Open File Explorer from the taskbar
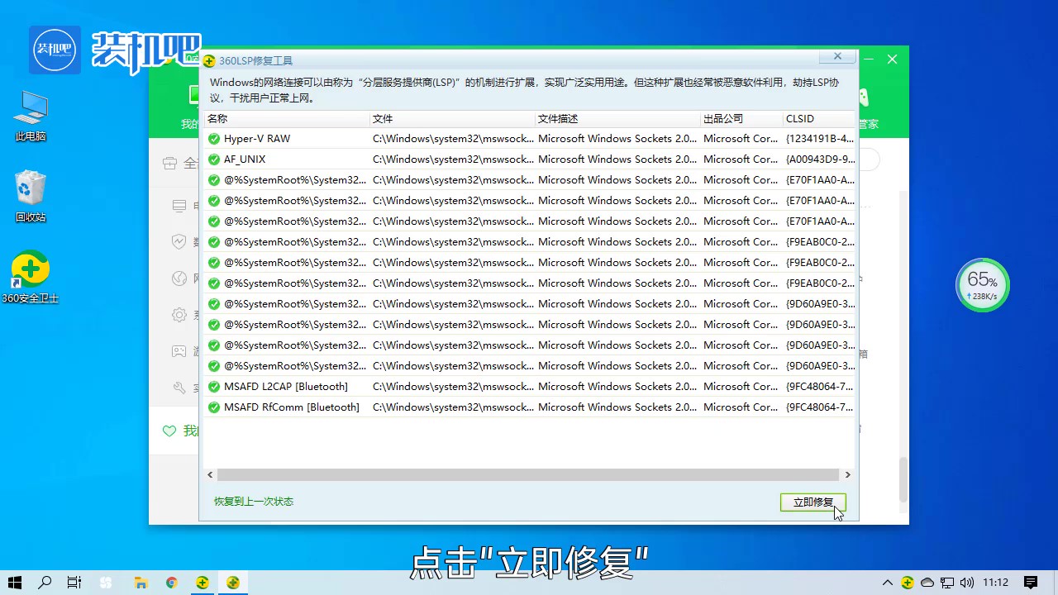 point(140,583)
